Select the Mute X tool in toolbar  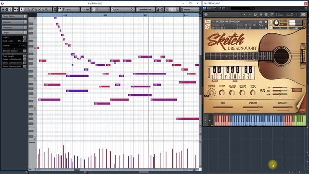[39, 9]
